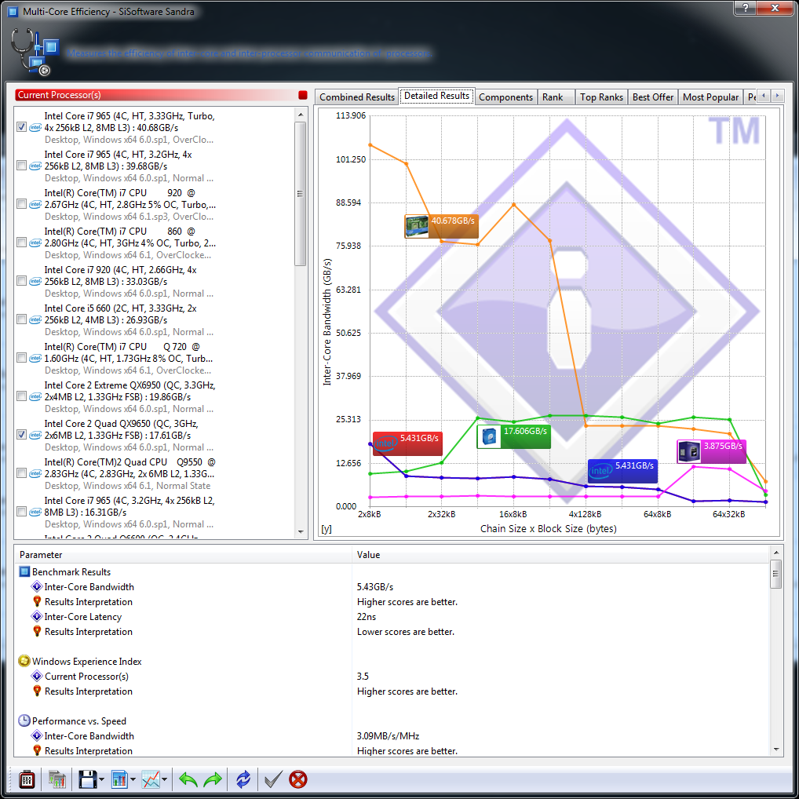Click the Benchmark Results blue square icon

(24, 571)
